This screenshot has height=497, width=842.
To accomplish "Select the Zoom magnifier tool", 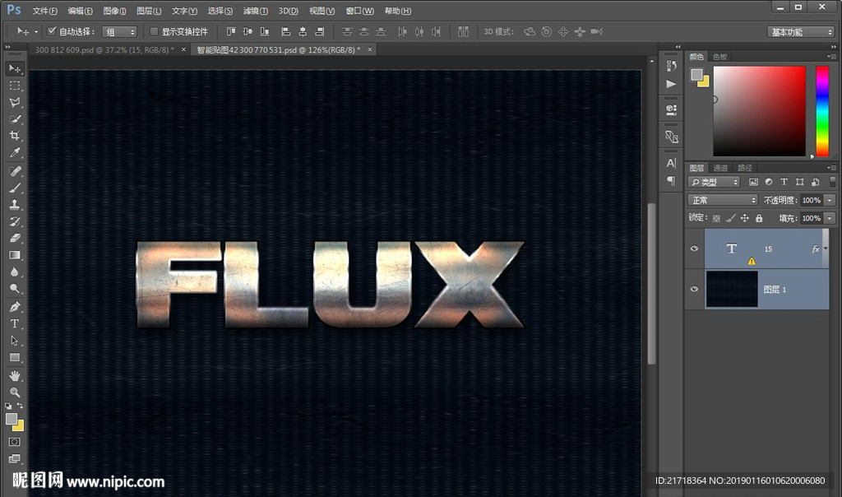I will pos(15,392).
